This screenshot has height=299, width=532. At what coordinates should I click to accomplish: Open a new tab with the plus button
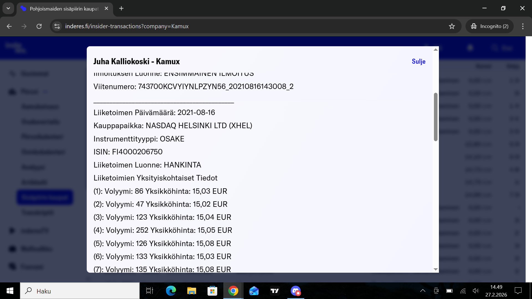pos(121,8)
